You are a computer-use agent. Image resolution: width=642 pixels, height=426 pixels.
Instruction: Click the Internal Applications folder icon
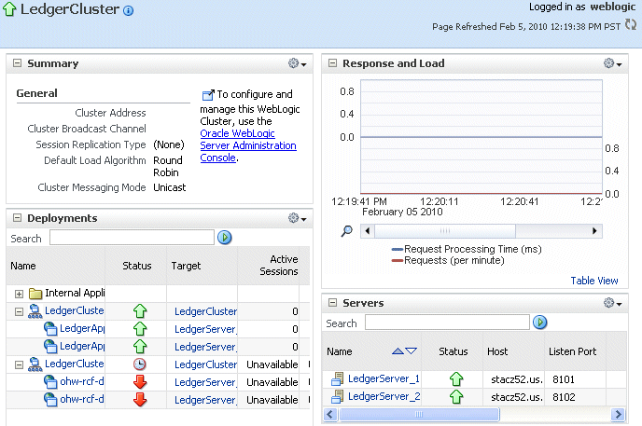click(x=35, y=293)
